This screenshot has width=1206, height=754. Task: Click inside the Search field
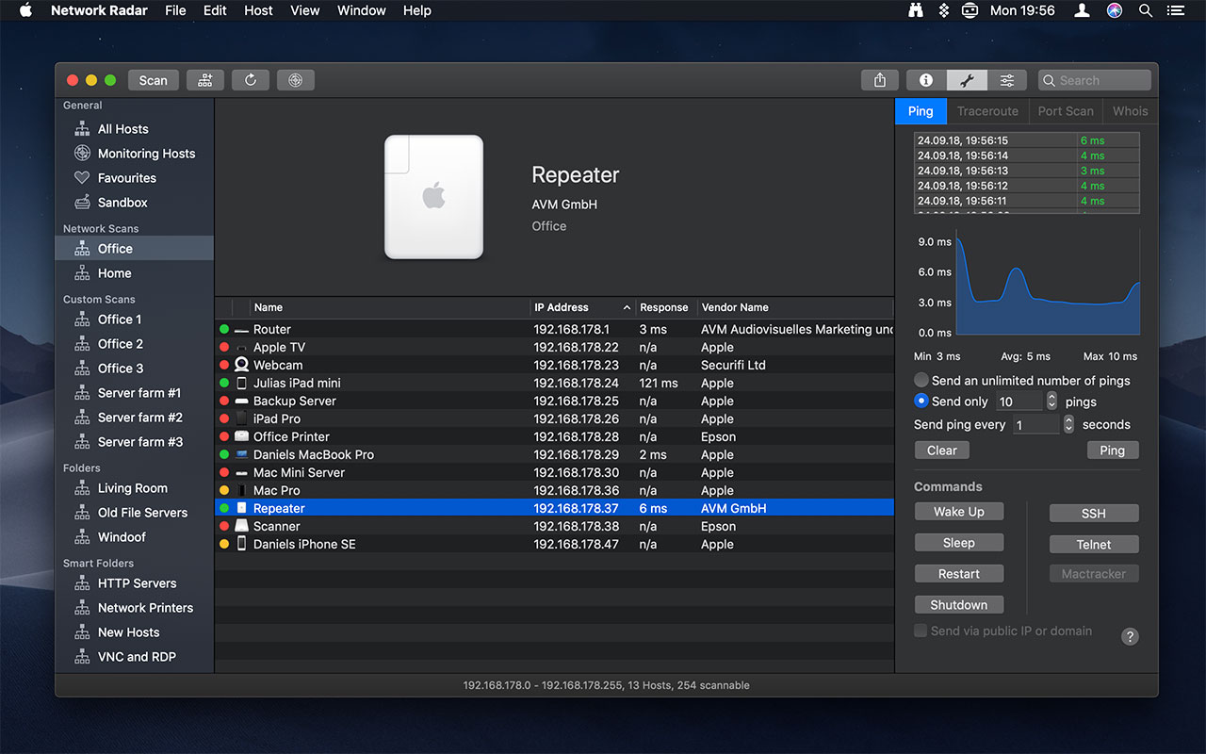tap(1094, 80)
